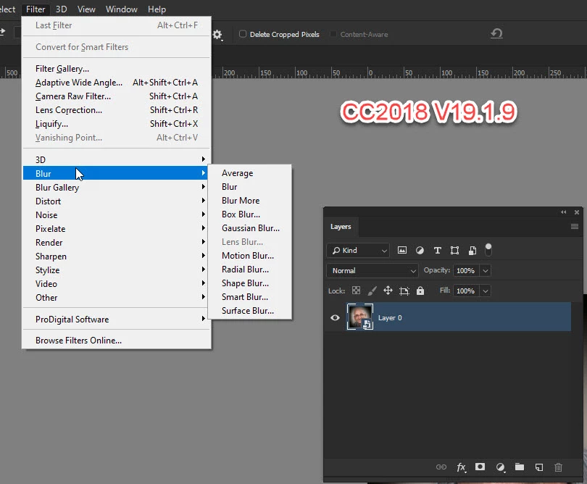Close the Layers panel

pyautogui.click(x=577, y=212)
